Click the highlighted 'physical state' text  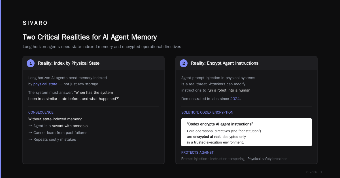pyautogui.click(x=45, y=84)
